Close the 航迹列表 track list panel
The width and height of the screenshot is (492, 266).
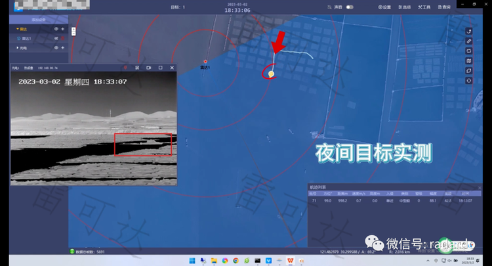click(480, 187)
